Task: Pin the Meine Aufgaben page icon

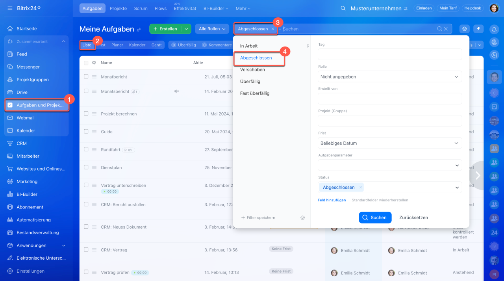Action: (x=139, y=30)
